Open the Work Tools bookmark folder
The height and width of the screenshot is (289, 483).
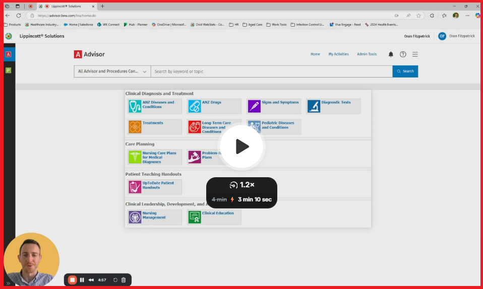276,24
